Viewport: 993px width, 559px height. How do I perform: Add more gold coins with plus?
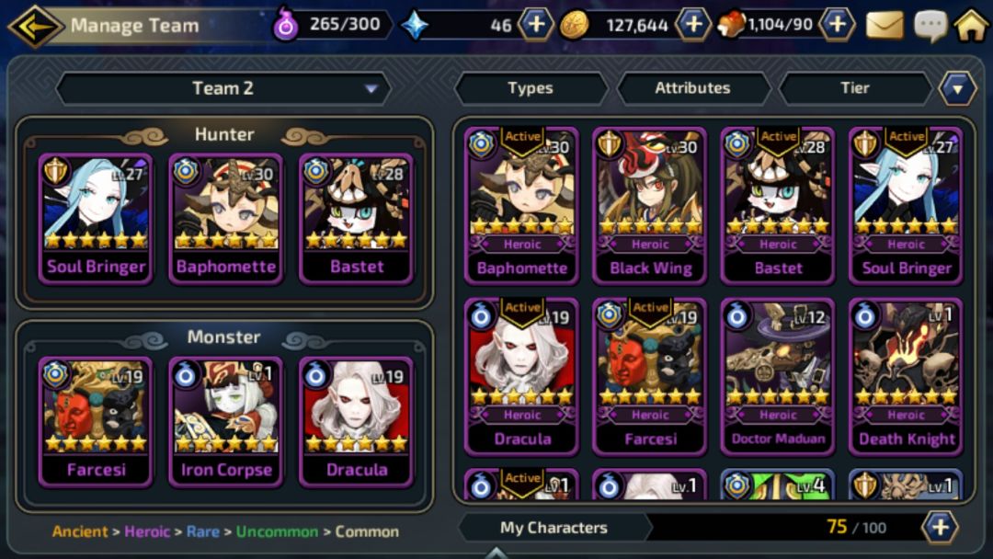point(693,25)
